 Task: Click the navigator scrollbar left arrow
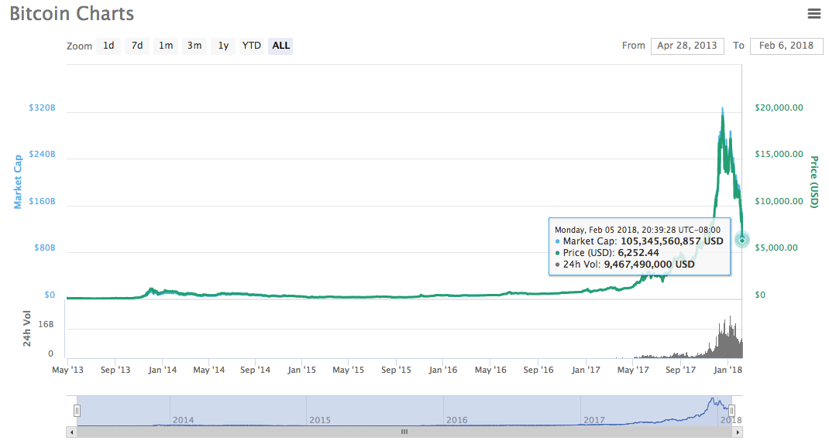(71, 432)
